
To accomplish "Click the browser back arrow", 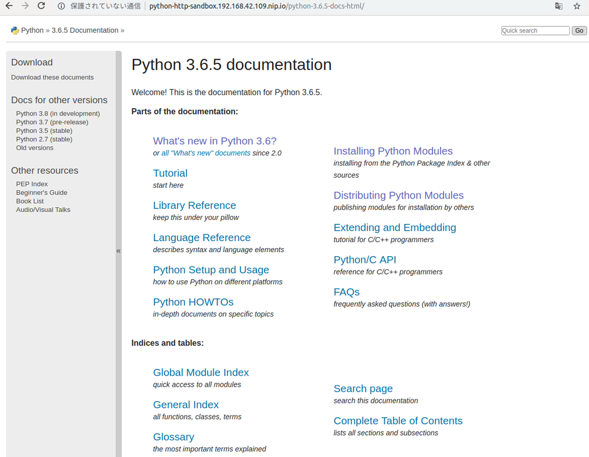I will [x=9, y=6].
